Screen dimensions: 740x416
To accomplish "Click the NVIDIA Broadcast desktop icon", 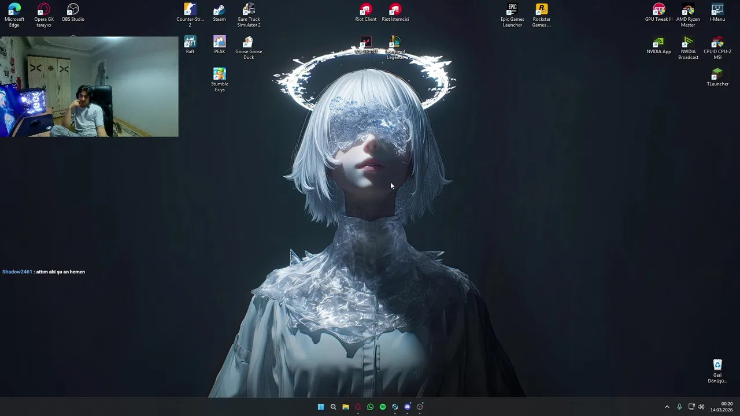I will click(x=688, y=47).
